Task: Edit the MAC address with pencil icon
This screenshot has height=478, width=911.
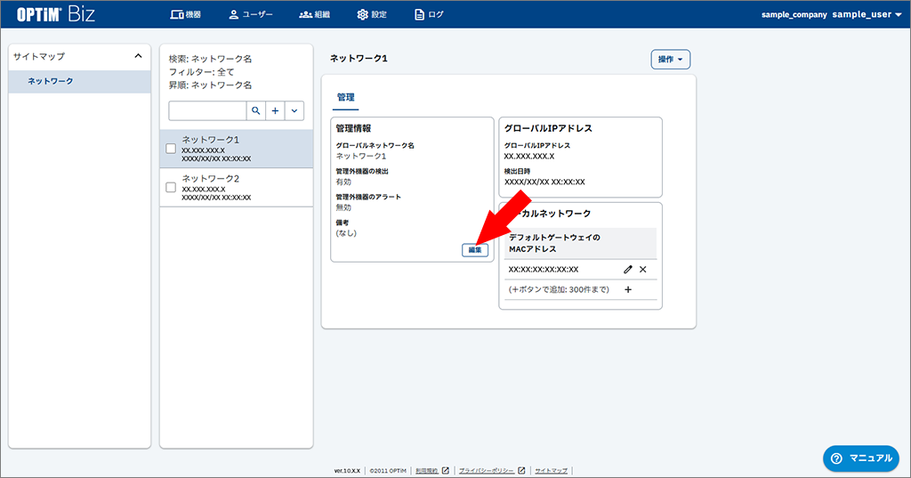Action: click(x=627, y=269)
